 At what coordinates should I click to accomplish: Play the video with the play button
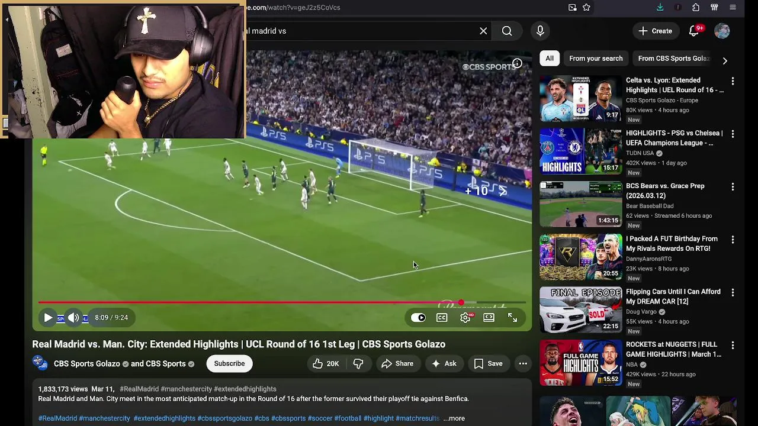tap(48, 318)
